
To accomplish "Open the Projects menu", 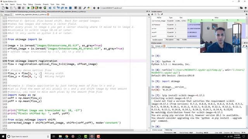I will coord(46,4).
